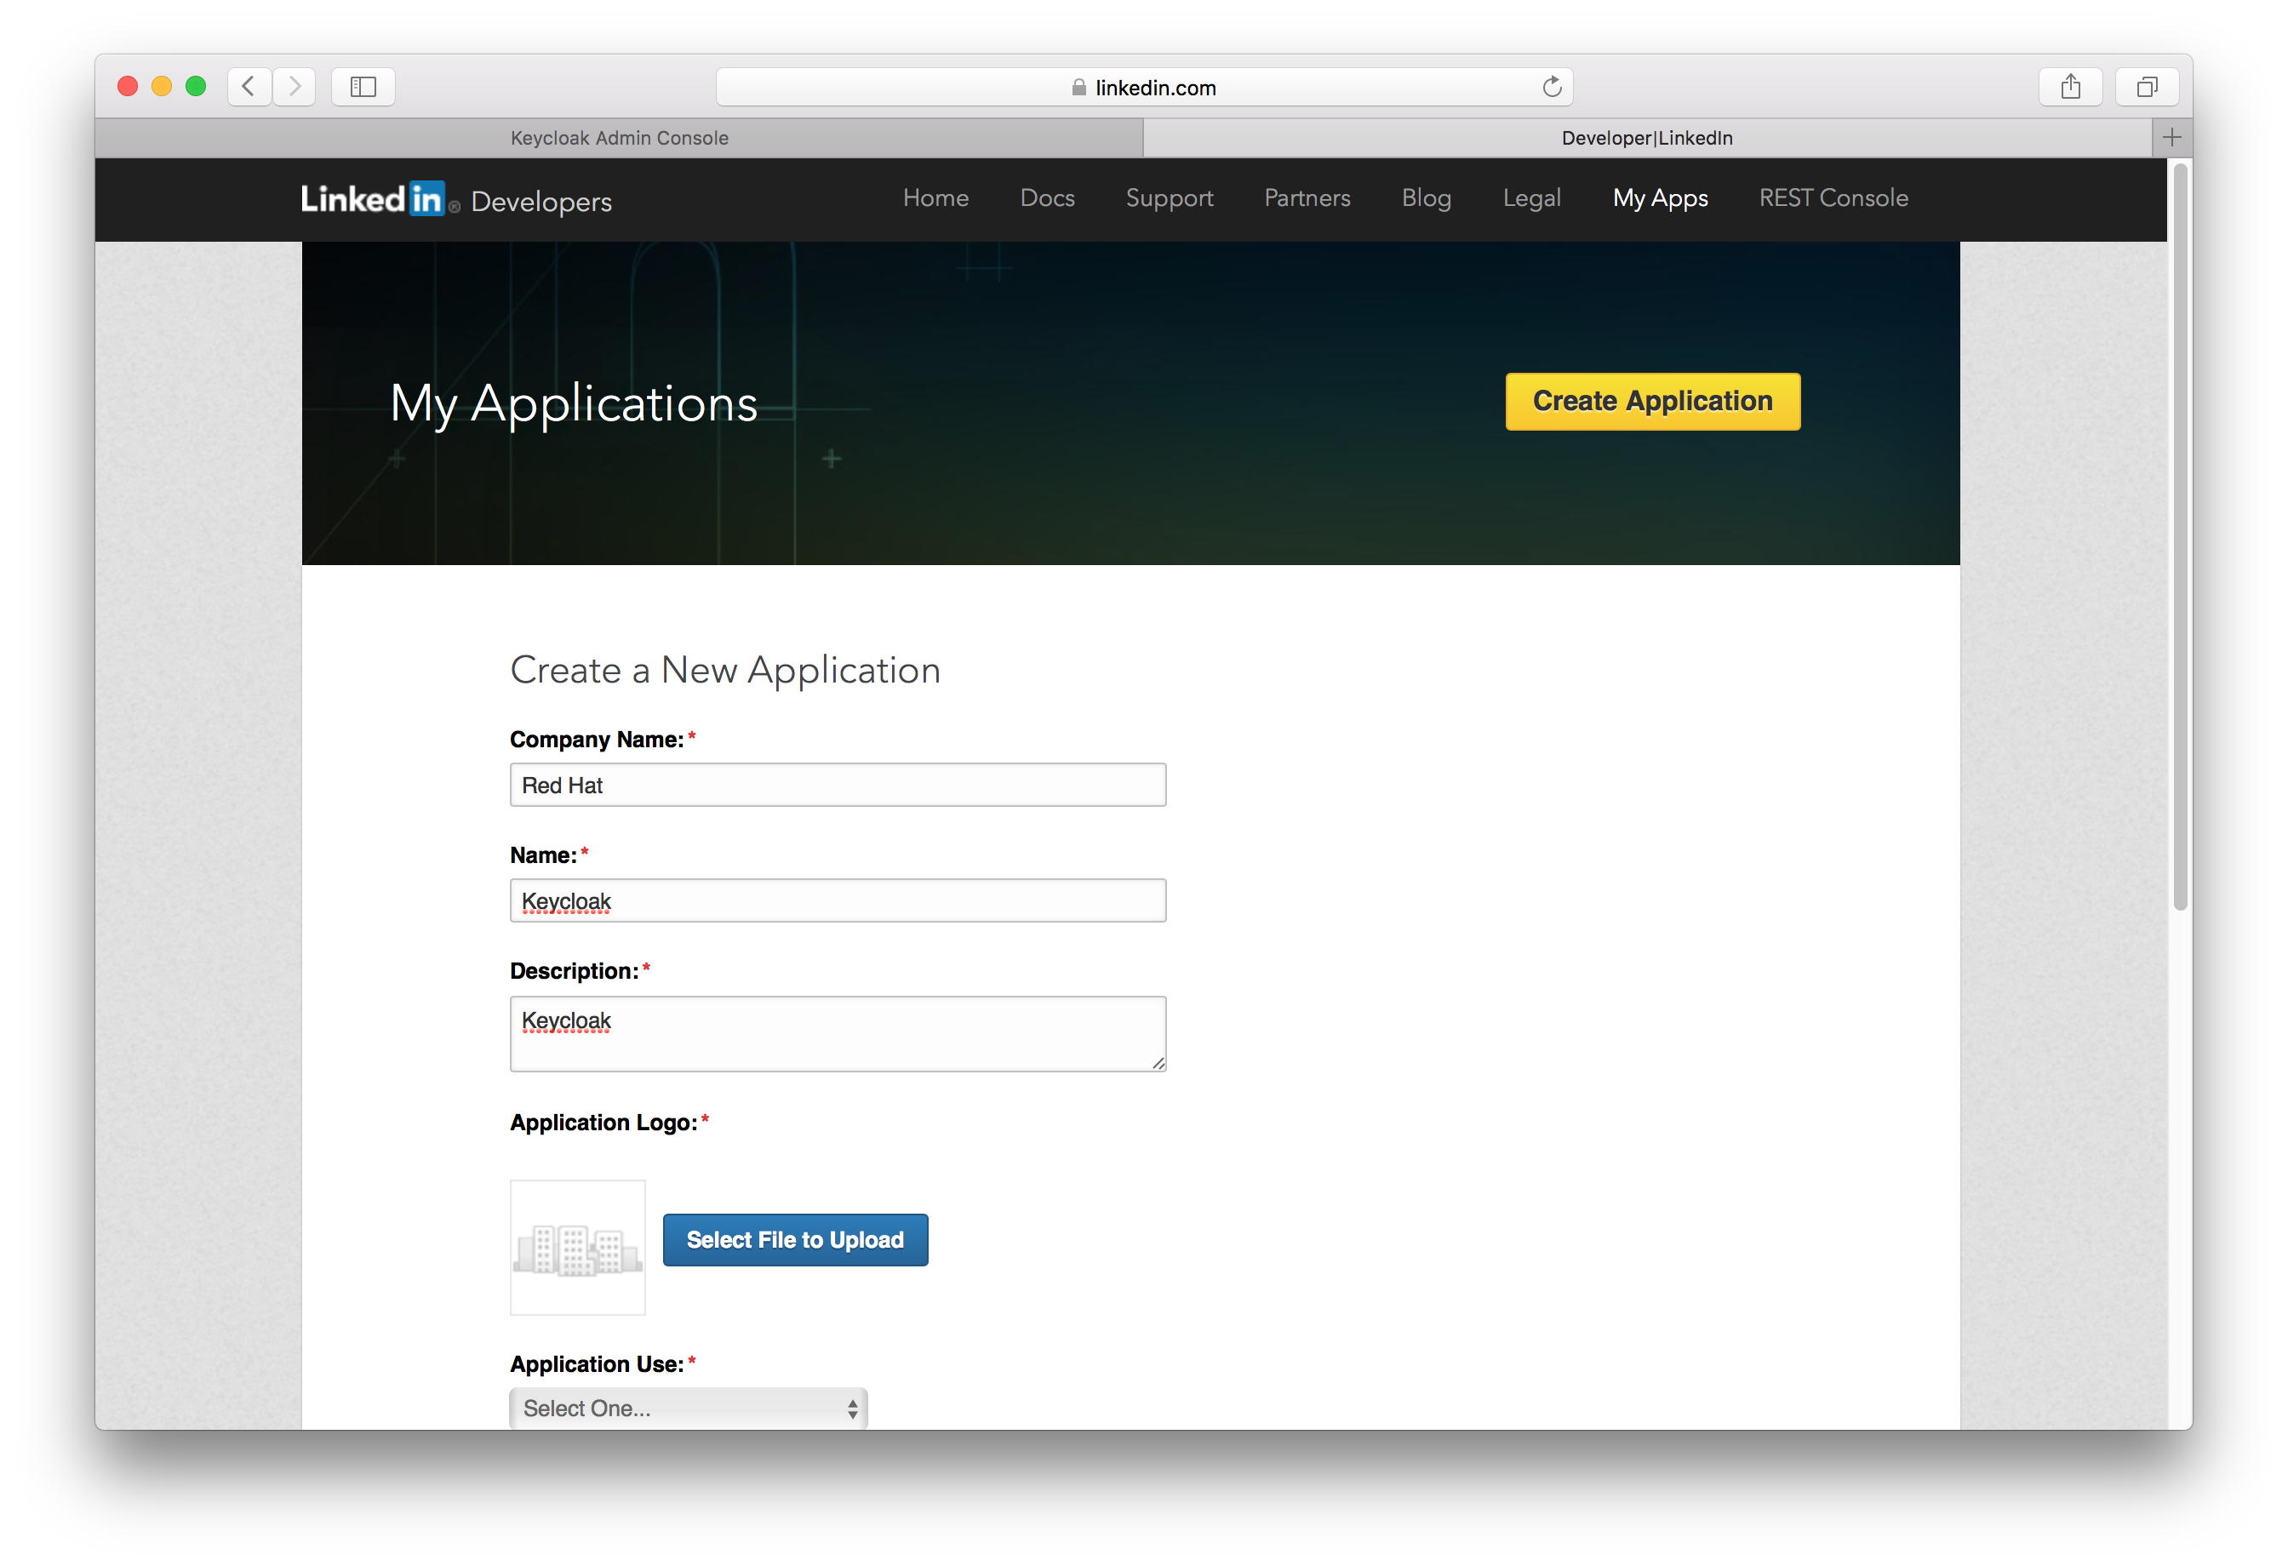
Task: Open the Share sheet icon
Action: [2070, 87]
